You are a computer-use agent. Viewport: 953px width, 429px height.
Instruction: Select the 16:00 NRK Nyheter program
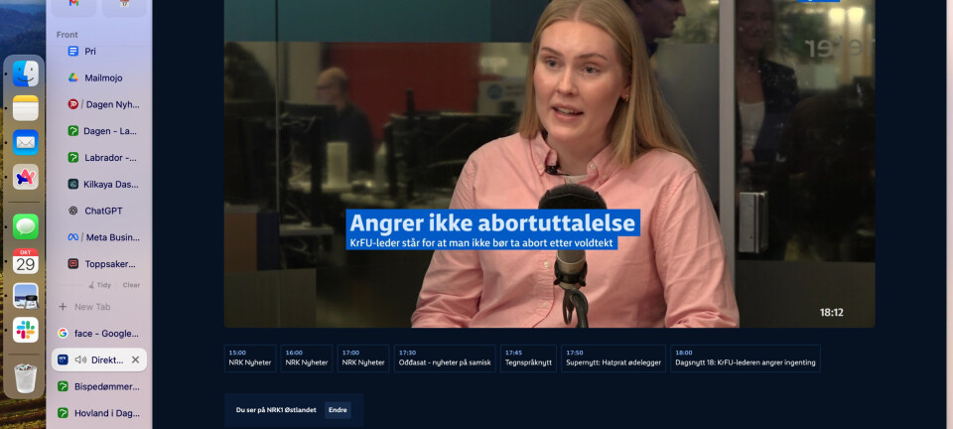pyautogui.click(x=307, y=358)
